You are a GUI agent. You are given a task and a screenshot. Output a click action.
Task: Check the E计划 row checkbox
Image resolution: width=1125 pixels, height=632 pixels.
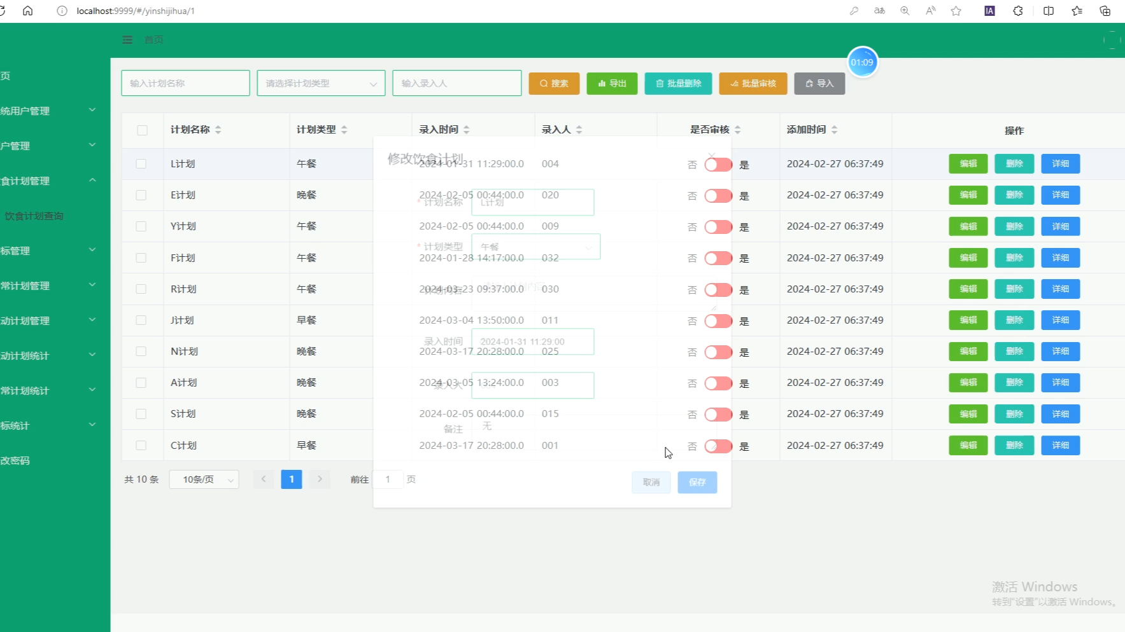[x=141, y=195]
